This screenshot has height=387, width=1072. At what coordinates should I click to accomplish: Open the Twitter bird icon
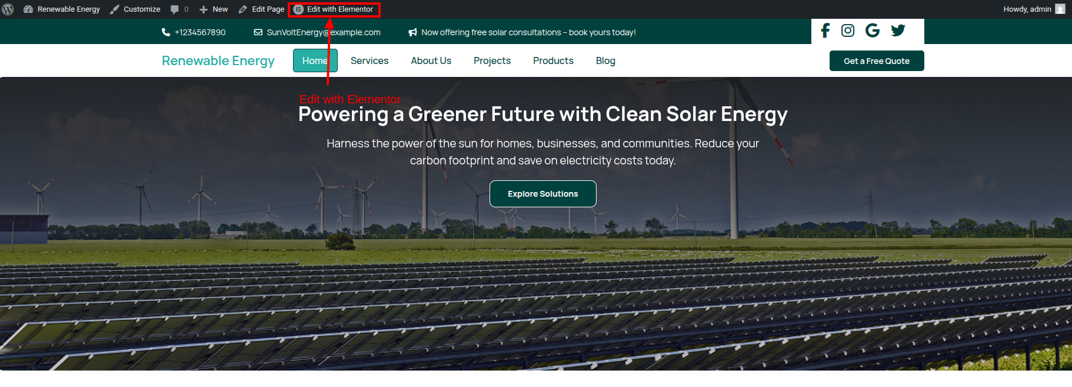[898, 31]
